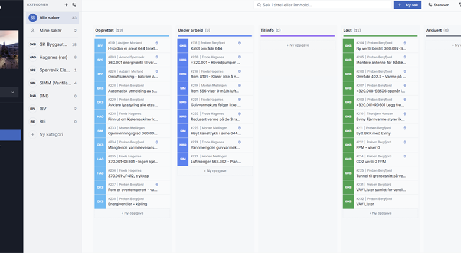Open case #235 370.001-OE501 Ingen kjøl
Viewport: 461px width, 253px height.
pyautogui.click(x=132, y=159)
